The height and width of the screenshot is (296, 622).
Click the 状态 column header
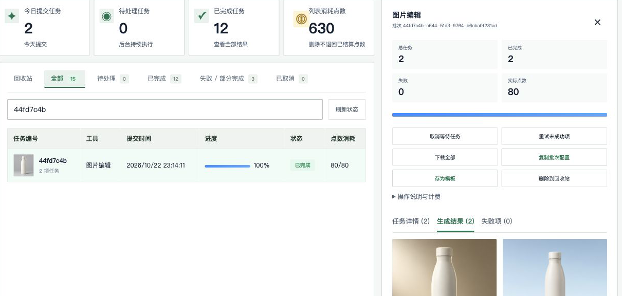tap(297, 139)
